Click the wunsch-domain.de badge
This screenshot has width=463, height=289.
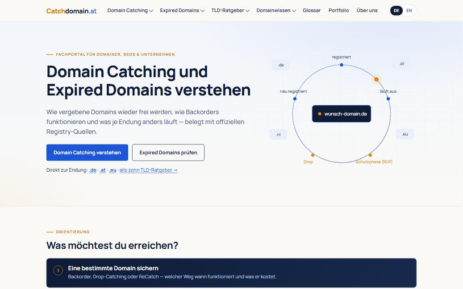tap(342, 114)
